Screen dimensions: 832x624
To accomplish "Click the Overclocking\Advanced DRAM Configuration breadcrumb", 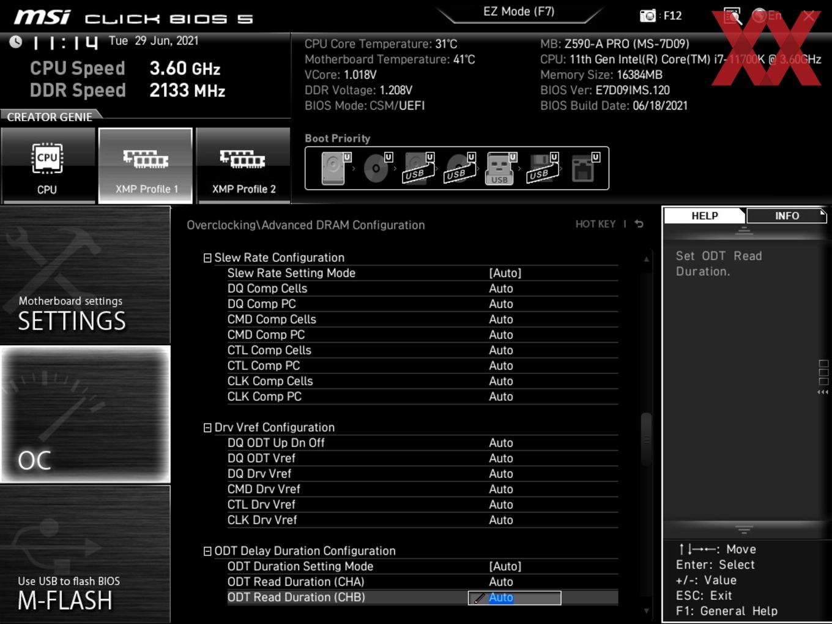I will coord(306,225).
